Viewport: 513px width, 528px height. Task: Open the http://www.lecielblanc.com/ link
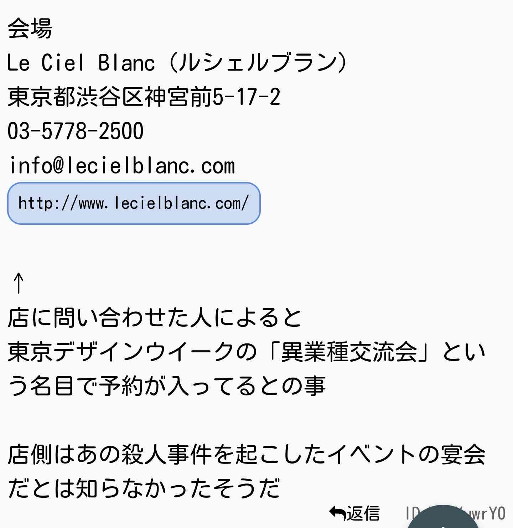point(134,203)
